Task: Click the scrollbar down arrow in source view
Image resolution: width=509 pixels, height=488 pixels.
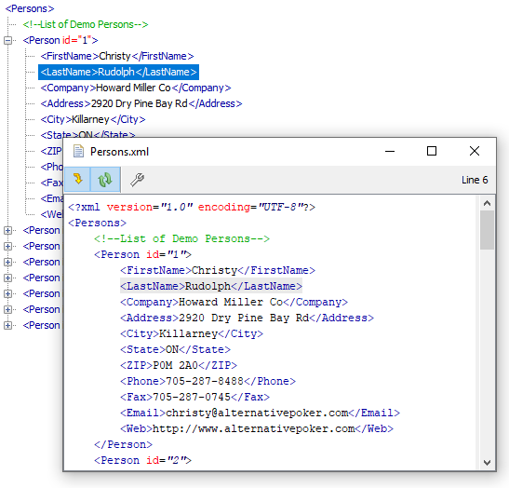Action: tap(487, 462)
